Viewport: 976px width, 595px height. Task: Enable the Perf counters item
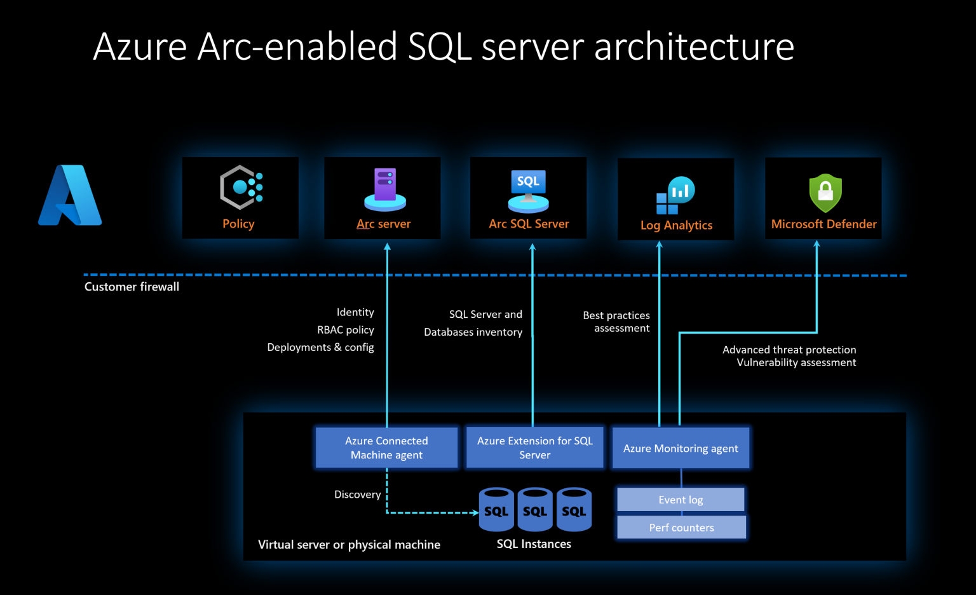pos(681,527)
